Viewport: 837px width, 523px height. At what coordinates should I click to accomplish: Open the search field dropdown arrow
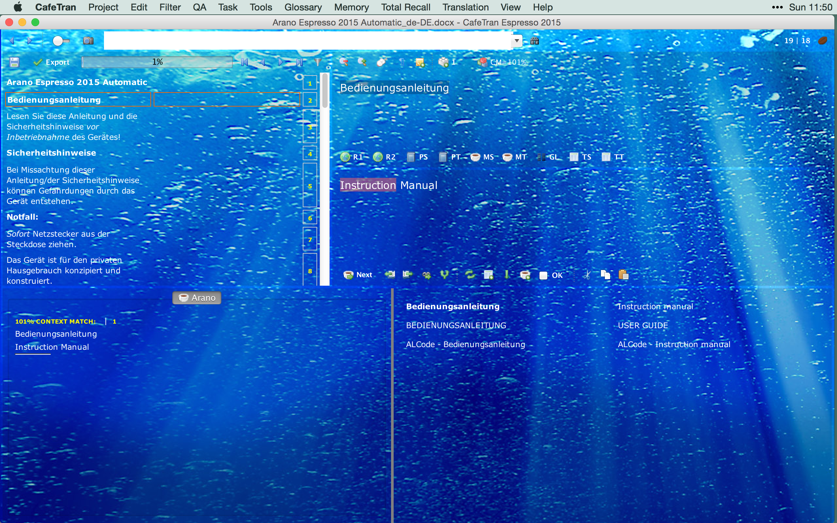tap(516, 41)
